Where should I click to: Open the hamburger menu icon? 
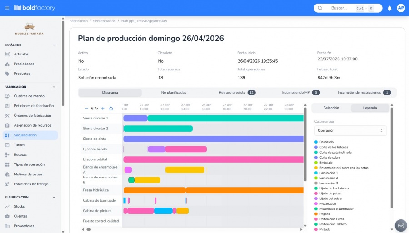[7, 8]
